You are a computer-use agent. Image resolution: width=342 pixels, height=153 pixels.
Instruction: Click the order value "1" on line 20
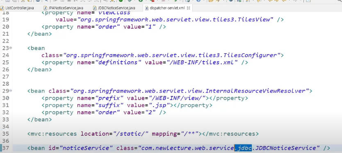tap(150, 27)
